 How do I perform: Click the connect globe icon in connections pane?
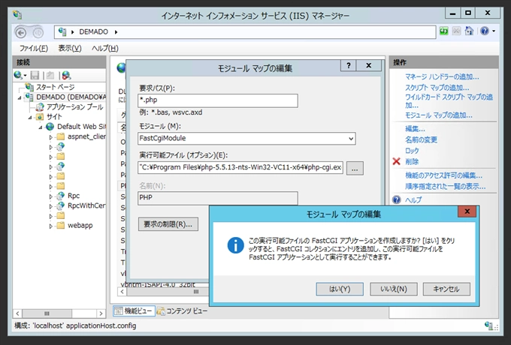18,76
